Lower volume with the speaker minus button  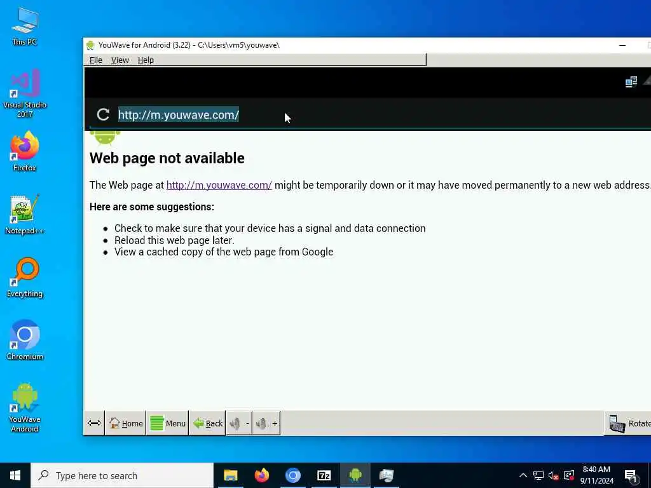[x=239, y=423]
